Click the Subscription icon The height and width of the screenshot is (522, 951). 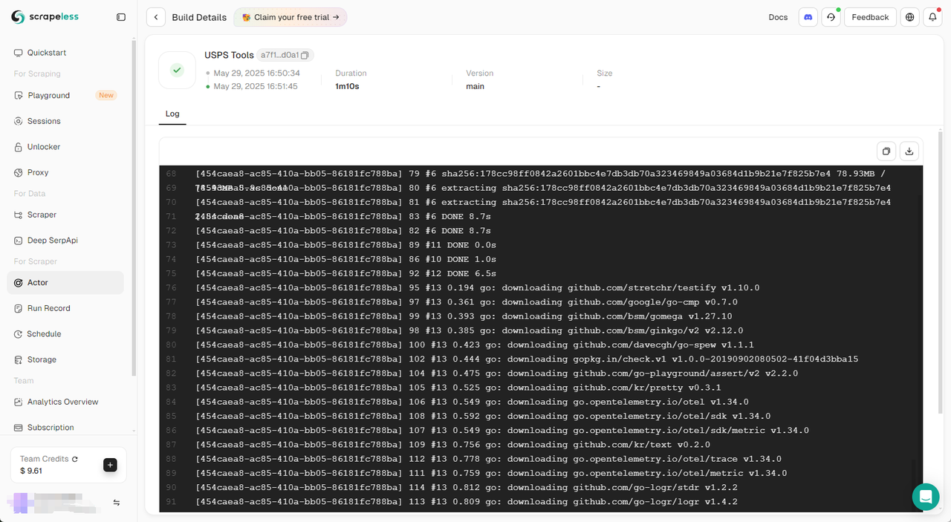(x=19, y=428)
